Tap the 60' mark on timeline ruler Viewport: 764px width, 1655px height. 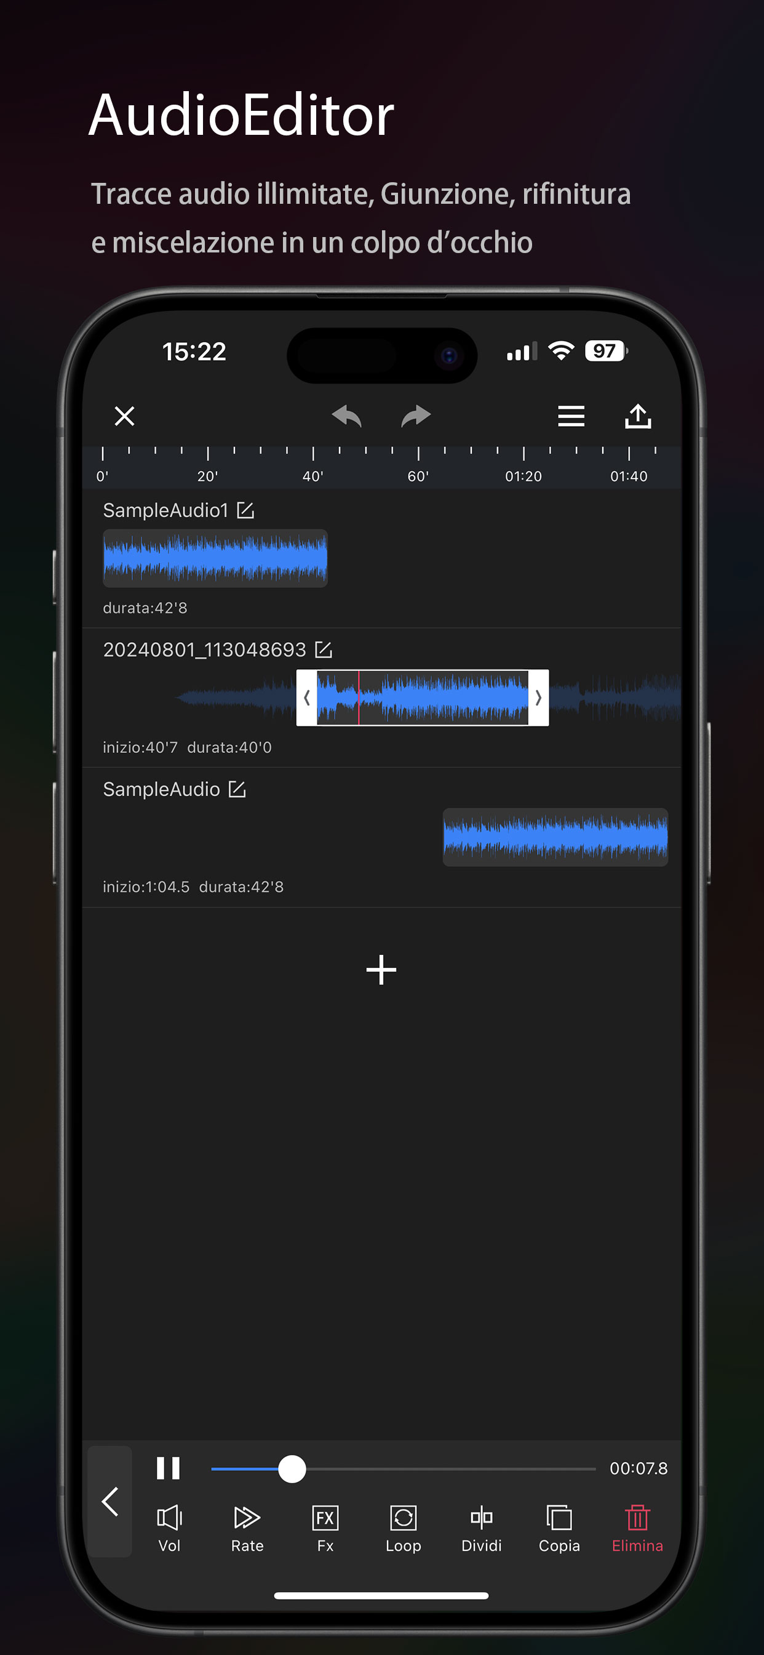point(418,476)
